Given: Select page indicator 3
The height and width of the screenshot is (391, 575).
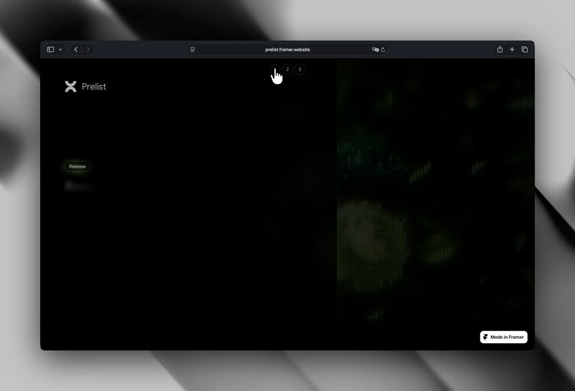Looking at the screenshot, I should [x=299, y=70].
